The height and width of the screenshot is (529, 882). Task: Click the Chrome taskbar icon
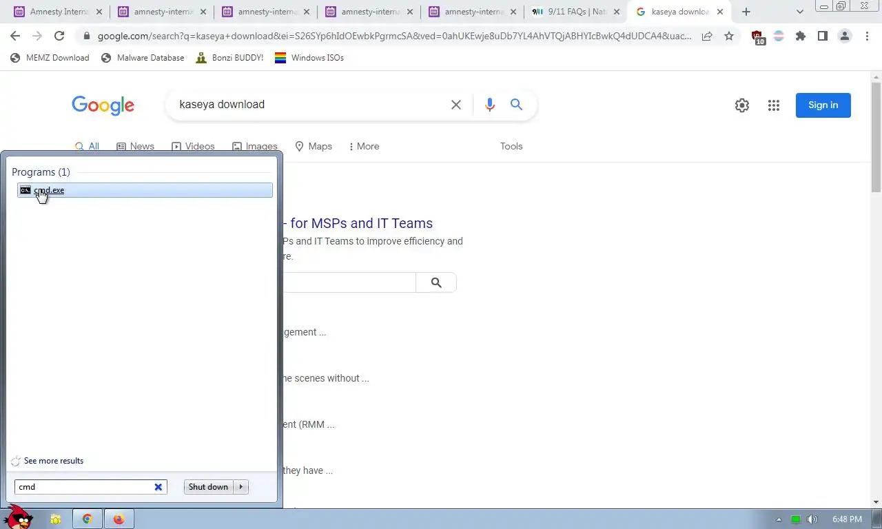[x=87, y=519]
